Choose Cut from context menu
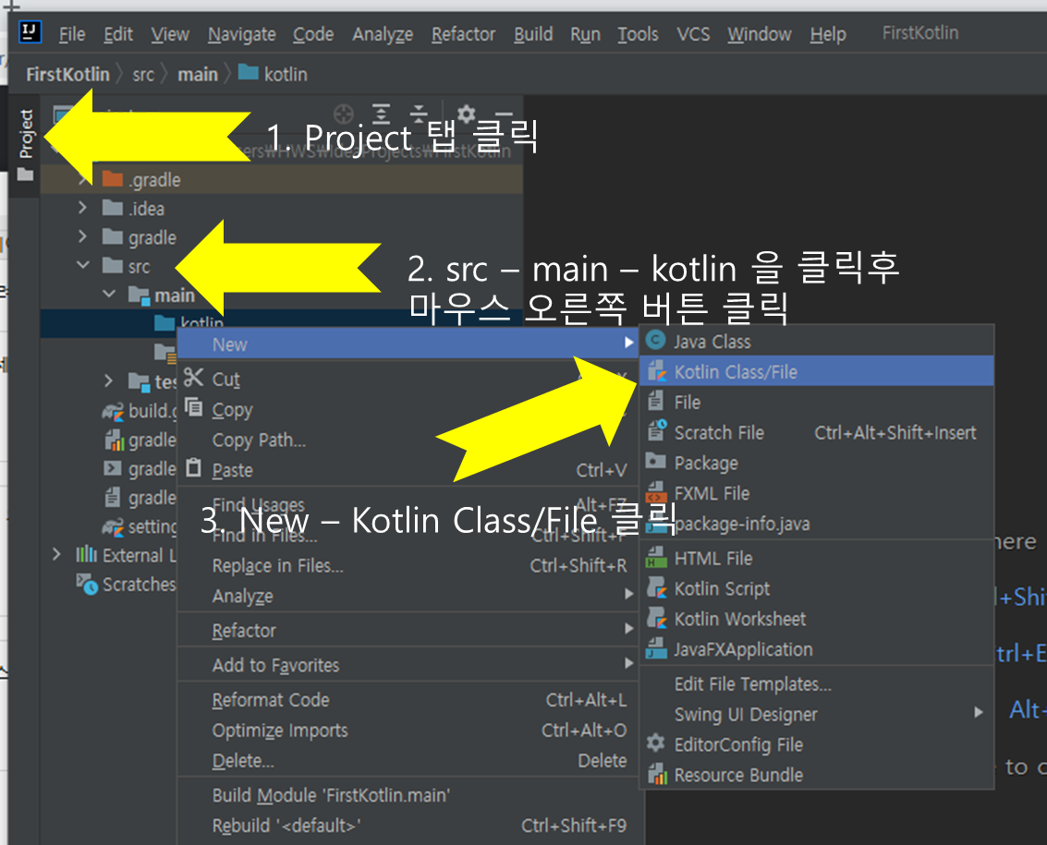 pyautogui.click(x=408, y=380)
